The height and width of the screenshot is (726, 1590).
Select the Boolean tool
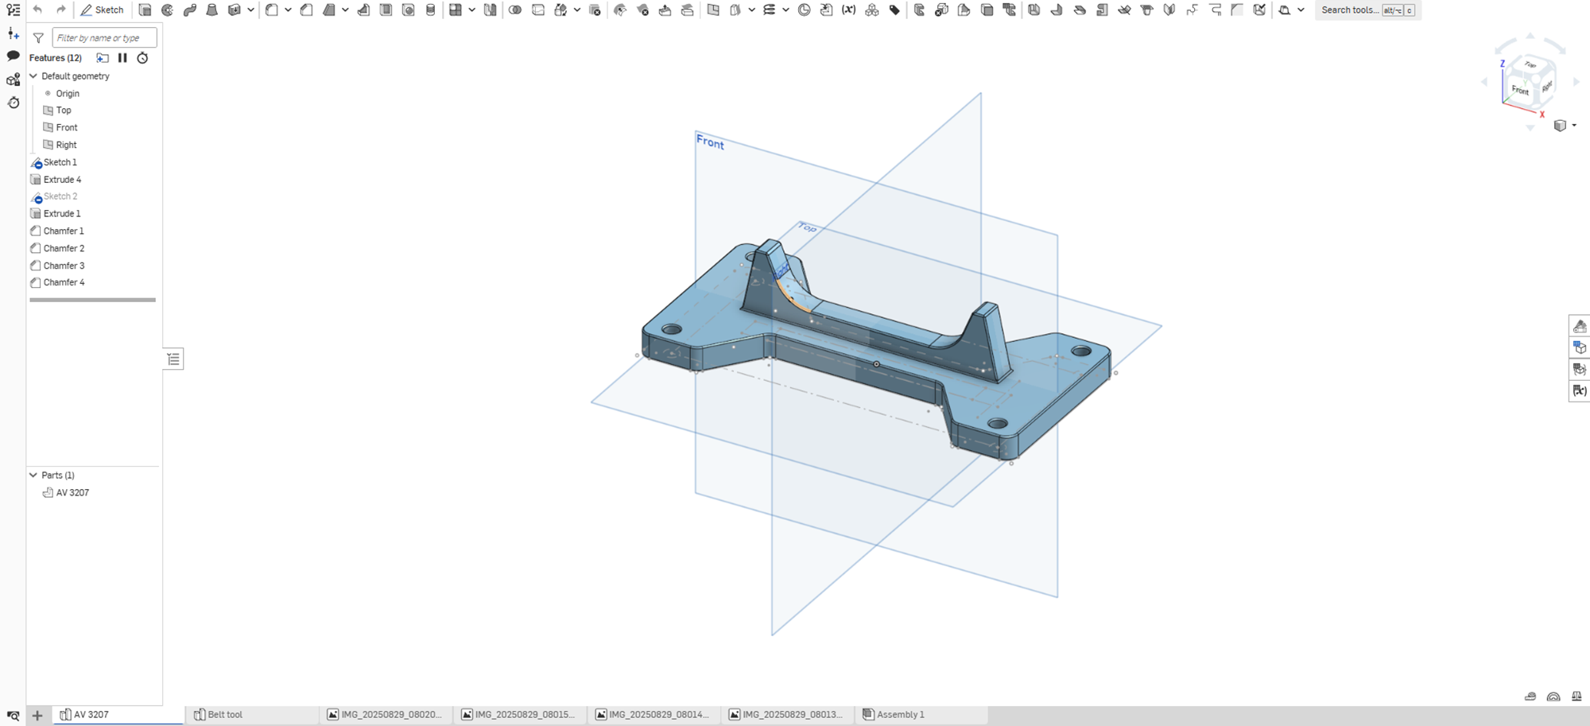click(x=515, y=10)
